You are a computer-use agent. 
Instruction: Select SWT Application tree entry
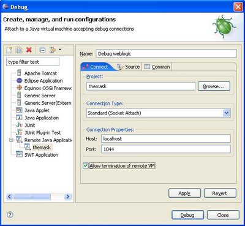(41, 155)
